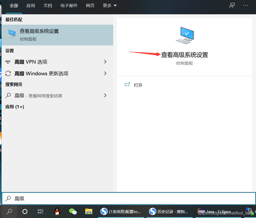Expand the 高级 Windows 更新选项 chevron

coord(105,73)
